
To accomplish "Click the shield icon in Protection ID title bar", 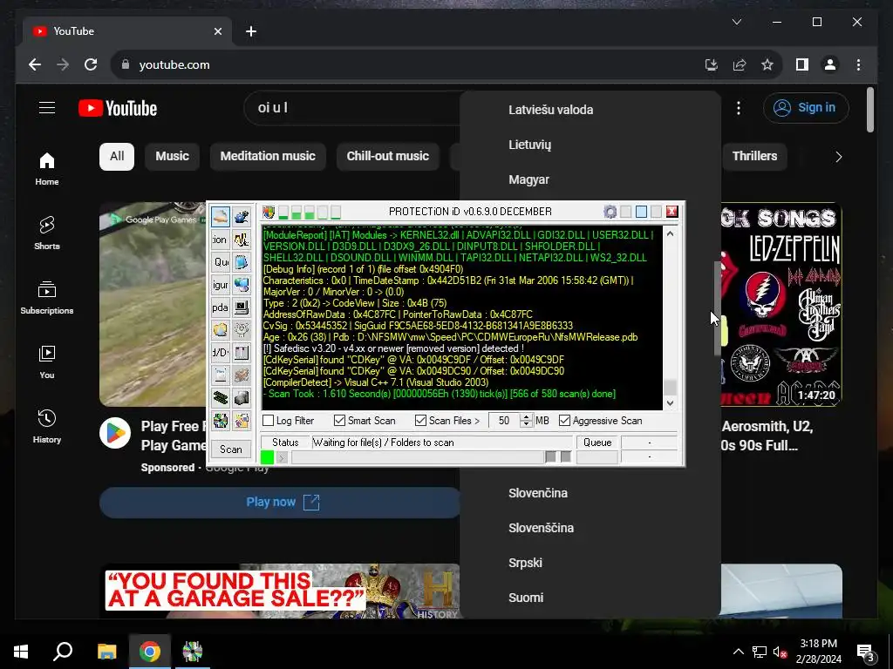I will click(x=269, y=213).
